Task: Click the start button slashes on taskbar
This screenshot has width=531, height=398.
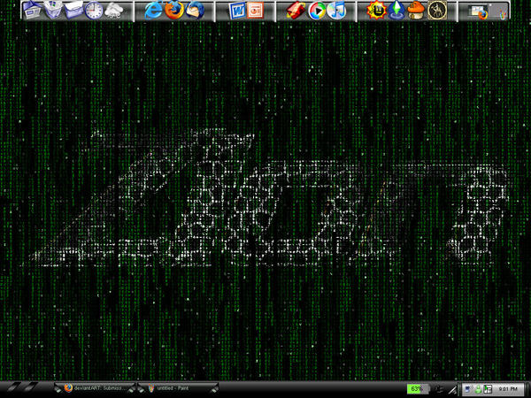Action: (23, 388)
